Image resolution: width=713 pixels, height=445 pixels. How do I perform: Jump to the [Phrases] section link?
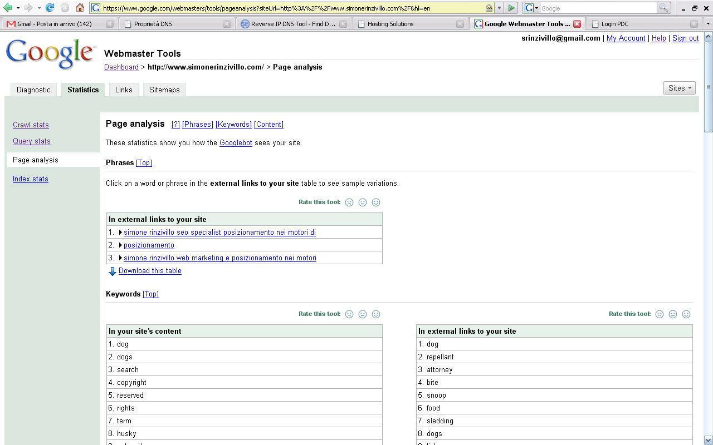pyautogui.click(x=198, y=125)
